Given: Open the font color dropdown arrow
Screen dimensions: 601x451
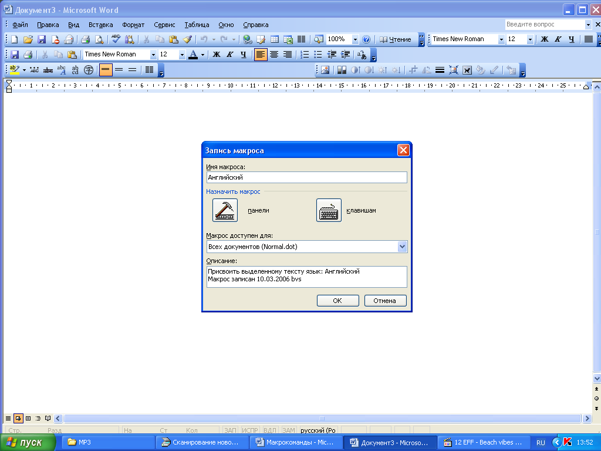Looking at the screenshot, I should click(202, 55).
